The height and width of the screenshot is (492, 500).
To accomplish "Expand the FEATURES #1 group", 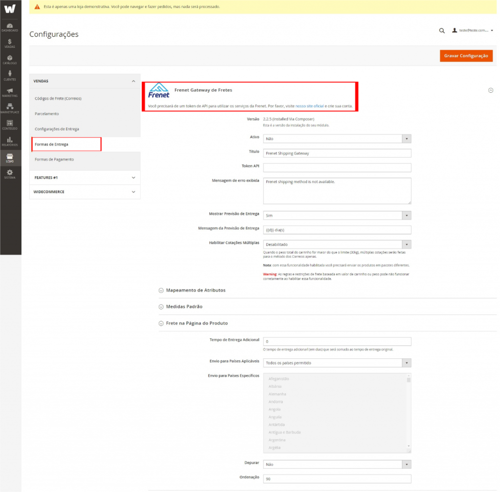I will pos(84,178).
